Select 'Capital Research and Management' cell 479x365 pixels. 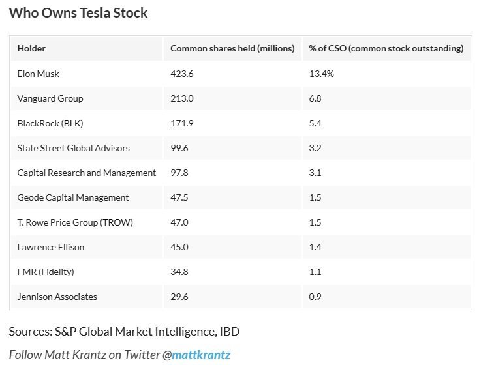pyautogui.click(x=87, y=173)
